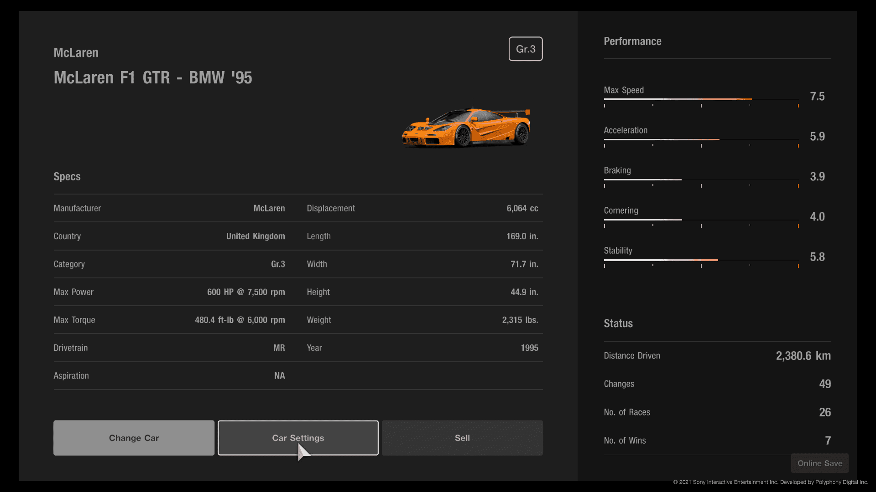Click the Manufacturer label
The width and height of the screenshot is (876, 492).
pyautogui.click(x=77, y=208)
